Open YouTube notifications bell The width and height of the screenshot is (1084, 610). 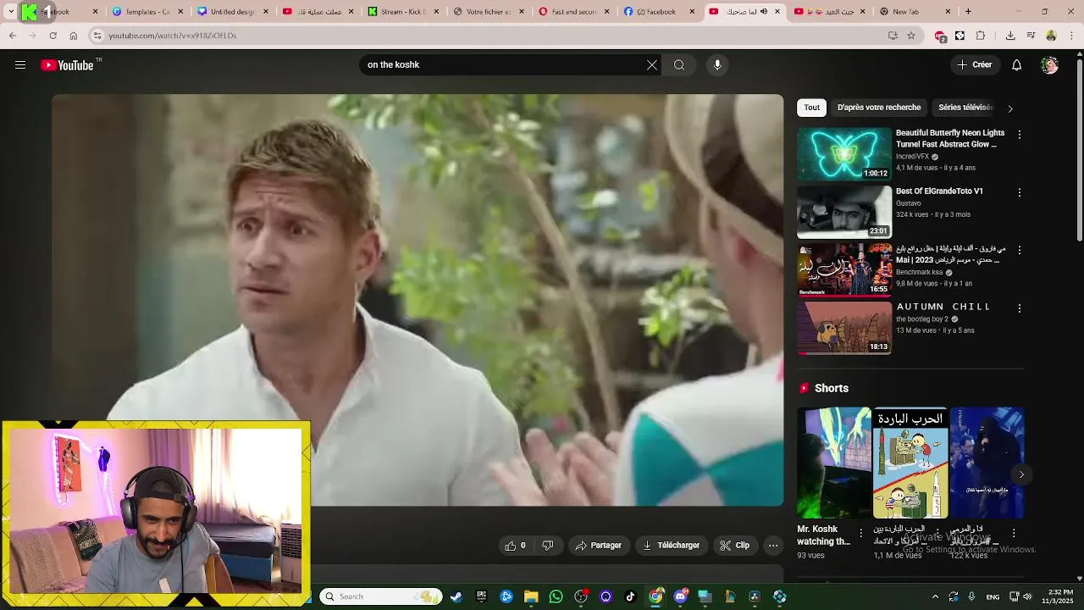[1017, 65]
